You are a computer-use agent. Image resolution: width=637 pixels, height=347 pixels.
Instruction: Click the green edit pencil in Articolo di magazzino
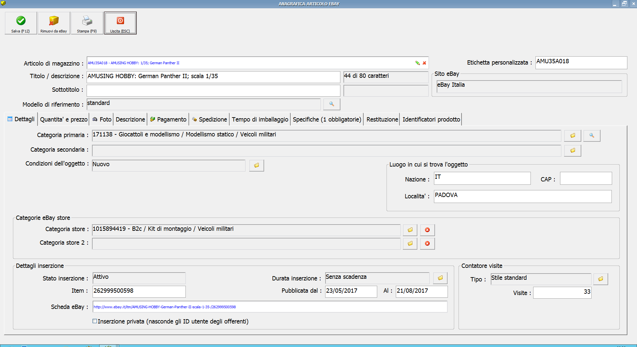point(417,63)
